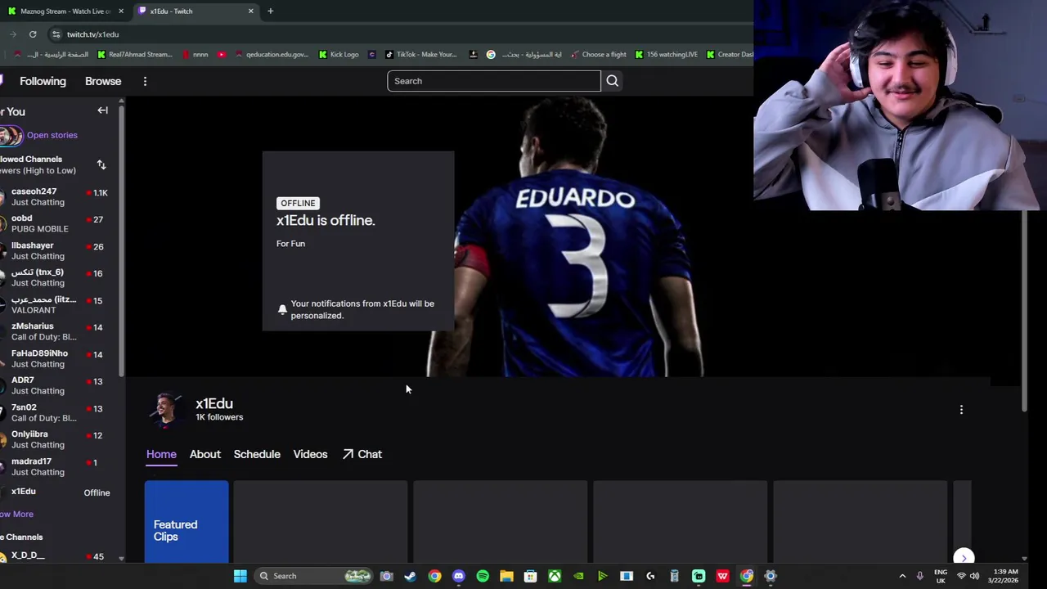Open the Windows Start menu

(x=240, y=576)
